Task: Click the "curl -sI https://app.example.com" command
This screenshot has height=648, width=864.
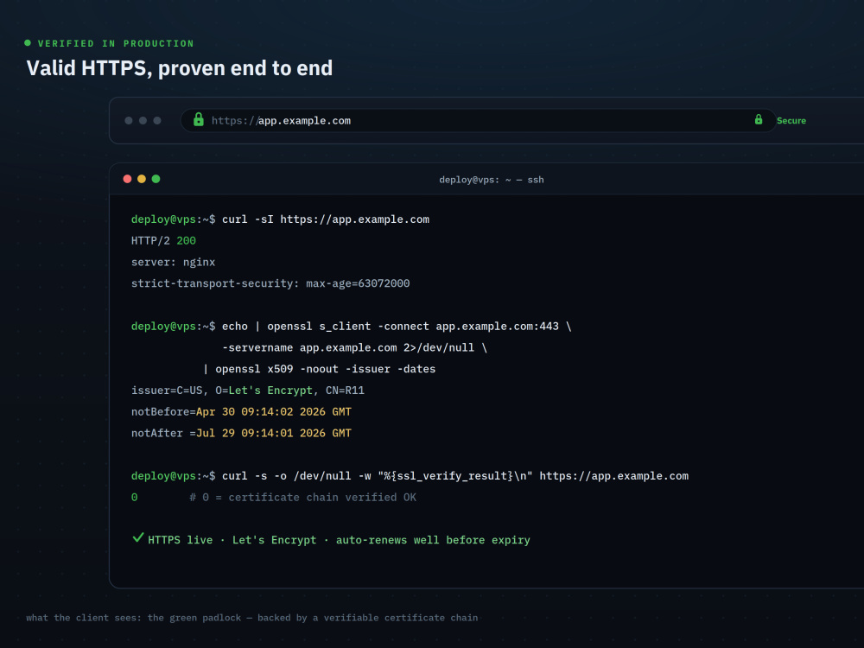Action: (326, 219)
